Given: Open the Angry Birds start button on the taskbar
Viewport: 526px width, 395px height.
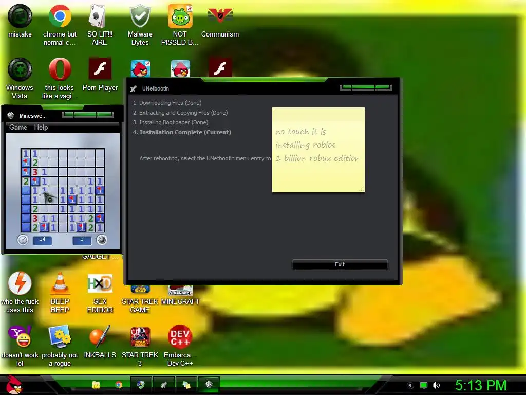Looking at the screenshot, I should tap(13, 385).
